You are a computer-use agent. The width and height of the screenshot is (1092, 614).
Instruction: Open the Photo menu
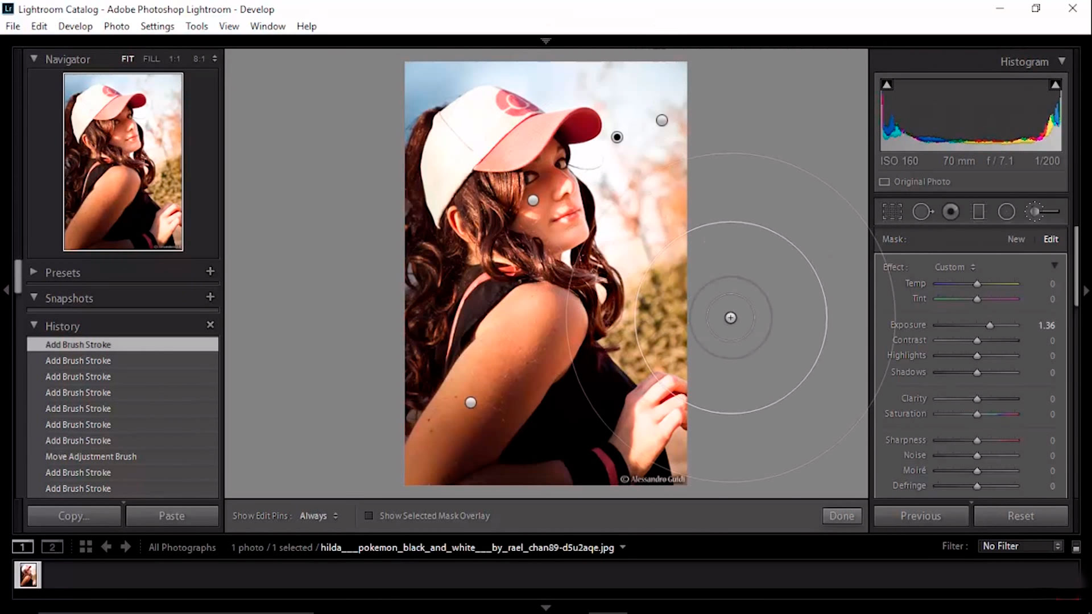click(x=117, y=26)
